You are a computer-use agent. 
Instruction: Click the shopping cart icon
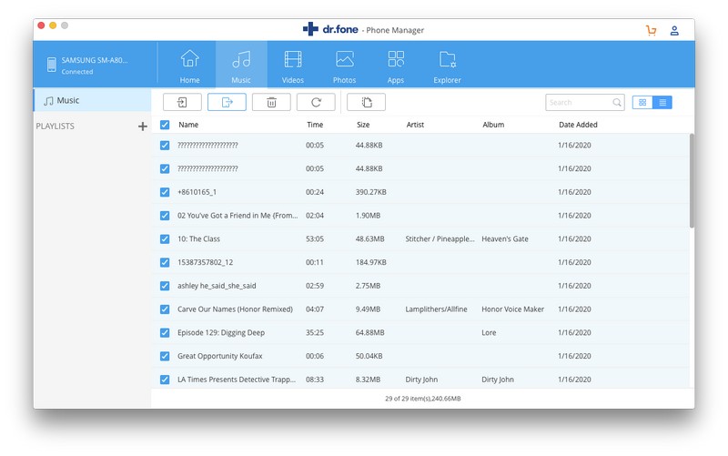pos(651,31)
